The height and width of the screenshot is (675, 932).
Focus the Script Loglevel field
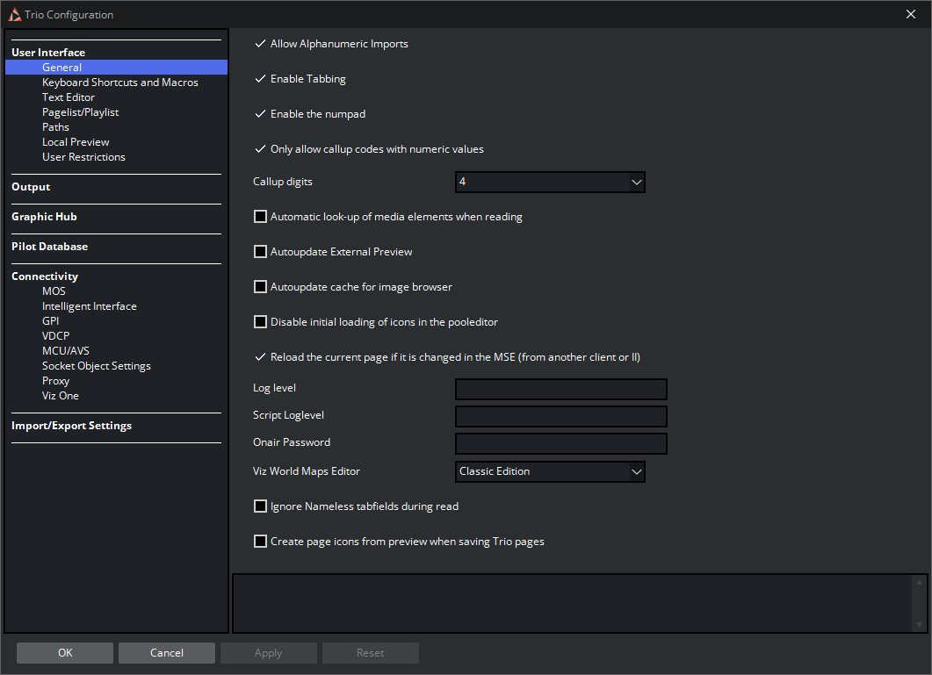pos(561,417)
